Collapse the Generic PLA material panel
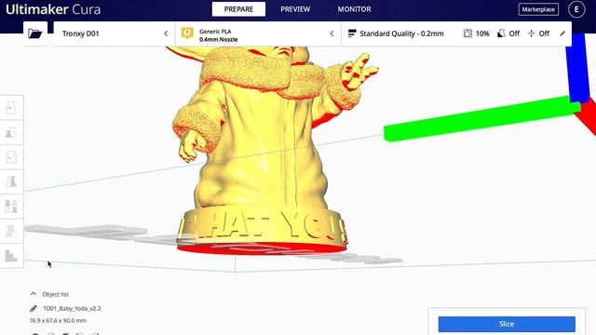 click(x=332, y=33)
